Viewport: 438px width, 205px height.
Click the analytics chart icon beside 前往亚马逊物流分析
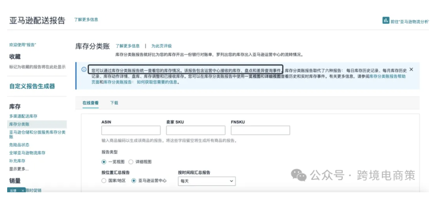[386, 21]
